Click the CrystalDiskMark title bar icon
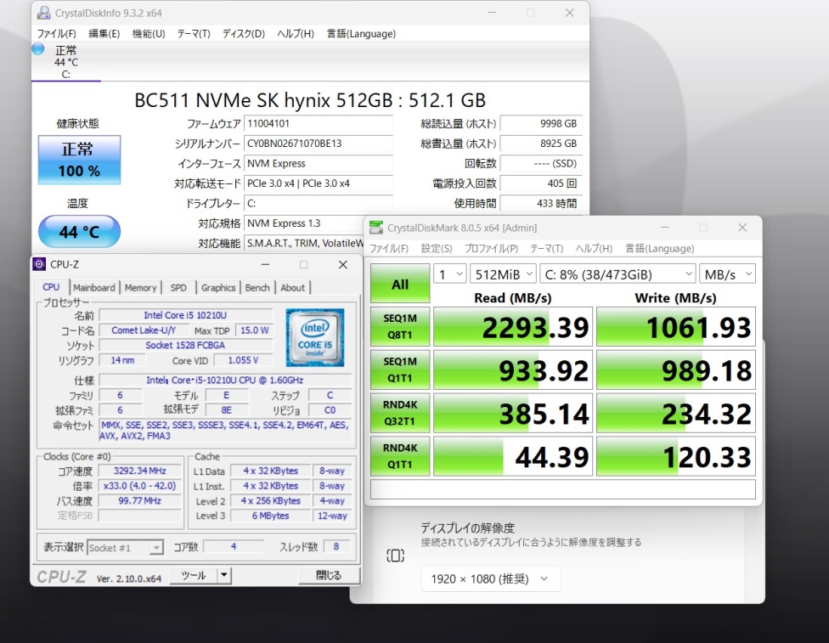829x643 pixels. point(376,228)
